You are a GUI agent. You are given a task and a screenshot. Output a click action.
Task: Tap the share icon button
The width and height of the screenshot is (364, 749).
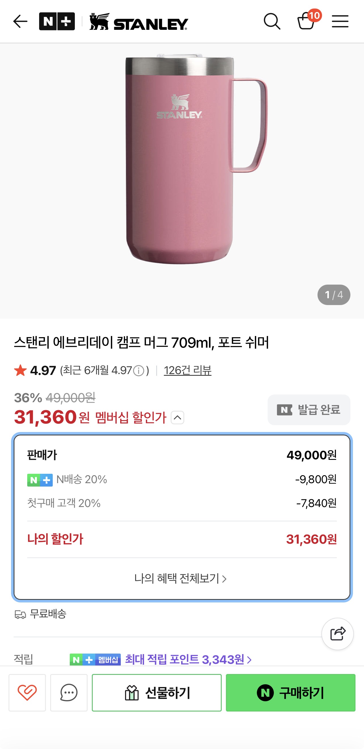coord(337,634)
